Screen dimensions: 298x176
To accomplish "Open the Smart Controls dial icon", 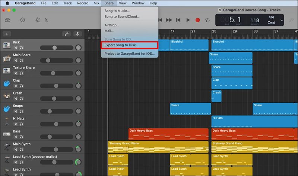I will pos(37,20).
